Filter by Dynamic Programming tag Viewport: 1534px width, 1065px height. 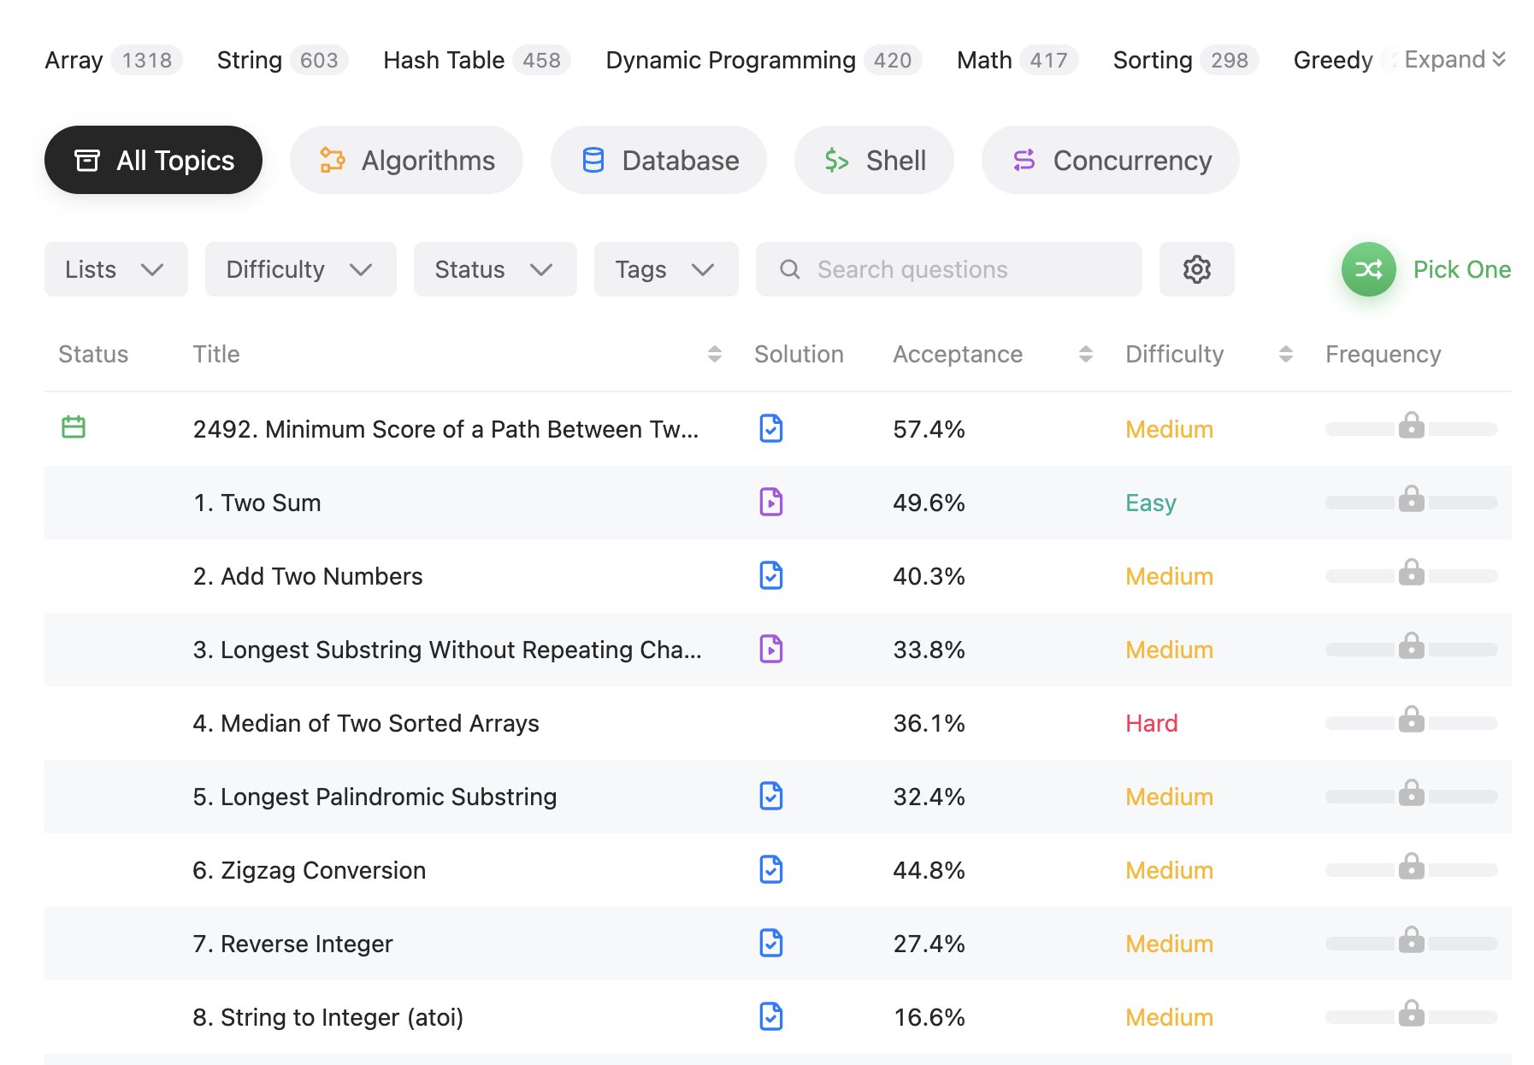[x=730, y=60]
